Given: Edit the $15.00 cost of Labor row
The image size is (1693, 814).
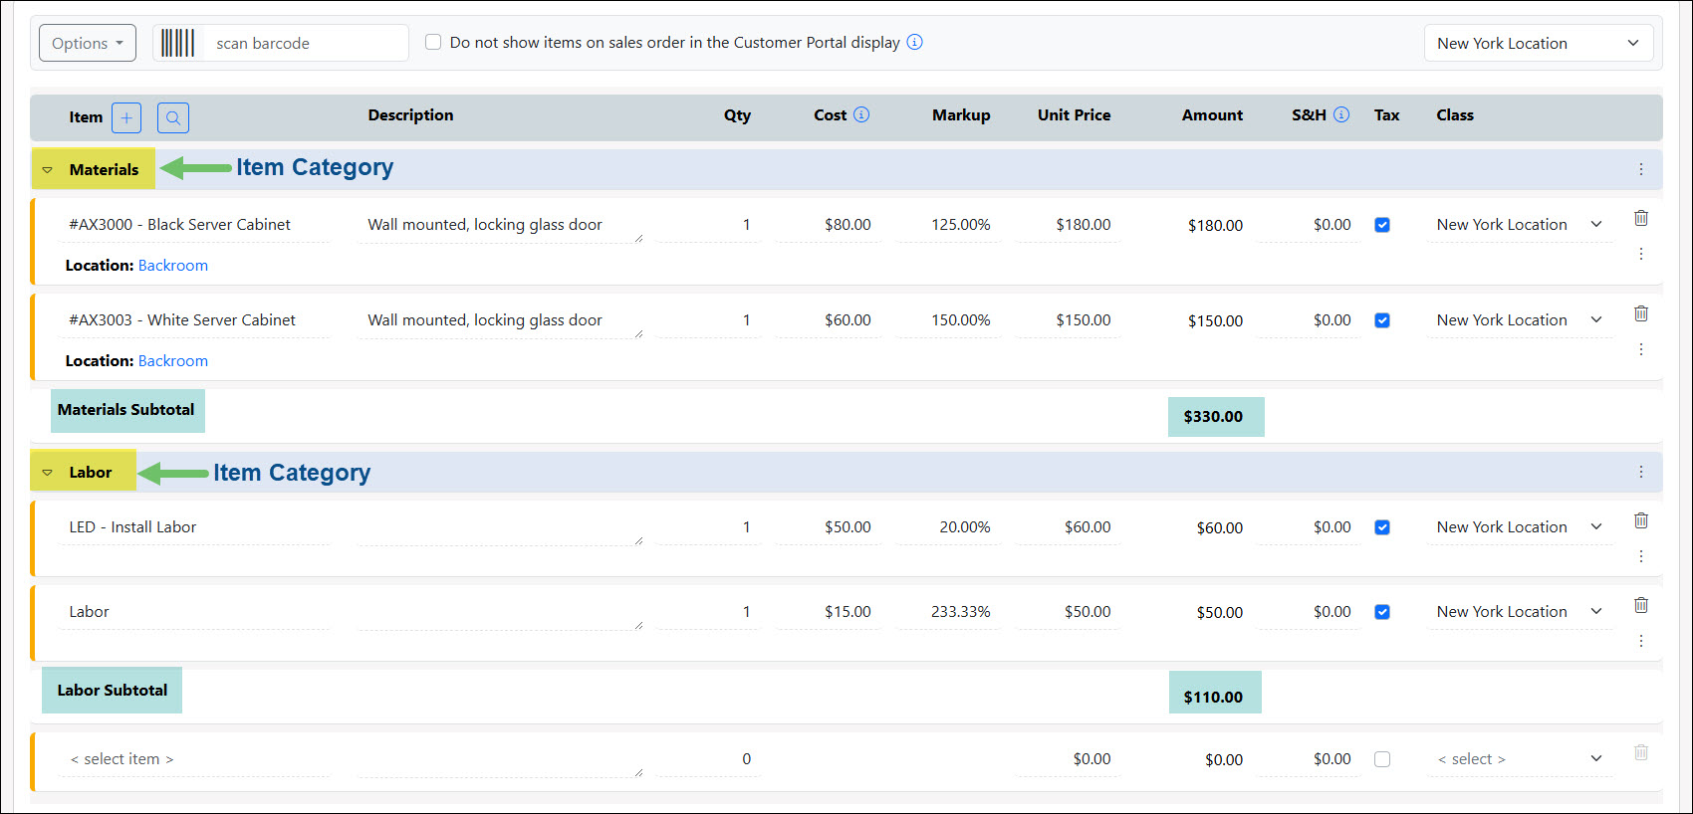Looking at the screenshot, I should 829,612.
